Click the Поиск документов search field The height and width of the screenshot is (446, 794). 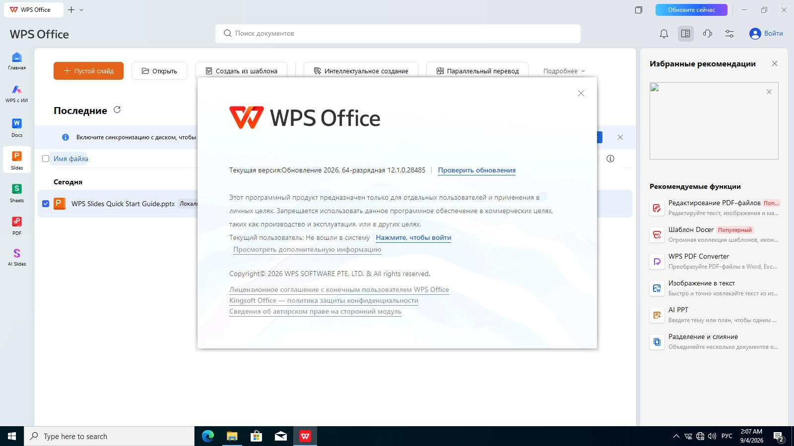(398, 34)
